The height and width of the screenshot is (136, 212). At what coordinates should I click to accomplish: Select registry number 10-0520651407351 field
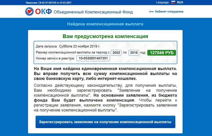click(x=93, y=58)
